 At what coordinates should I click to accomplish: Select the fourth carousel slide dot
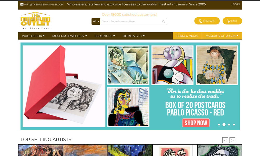click(x=234, y=125)
